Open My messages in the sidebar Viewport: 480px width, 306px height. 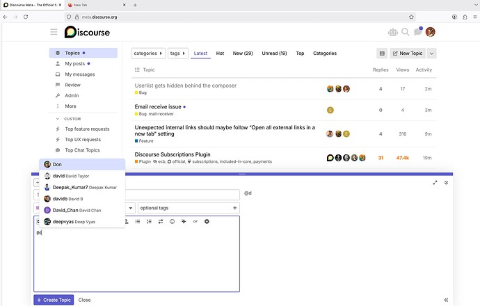(x=83, y=74)
